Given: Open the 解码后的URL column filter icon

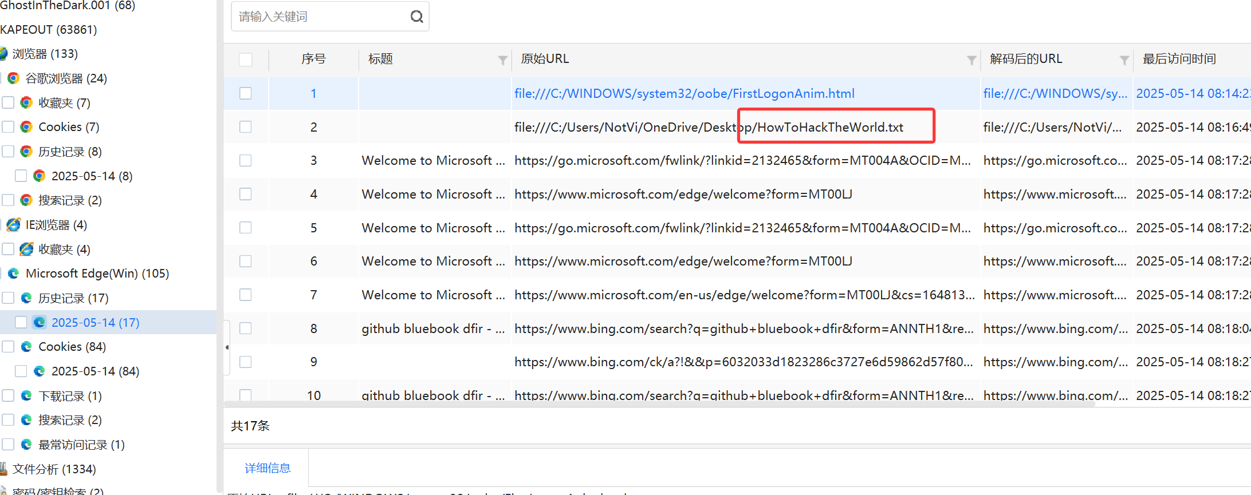Looking at the screenshot, I should click(x=1124, y=60).
